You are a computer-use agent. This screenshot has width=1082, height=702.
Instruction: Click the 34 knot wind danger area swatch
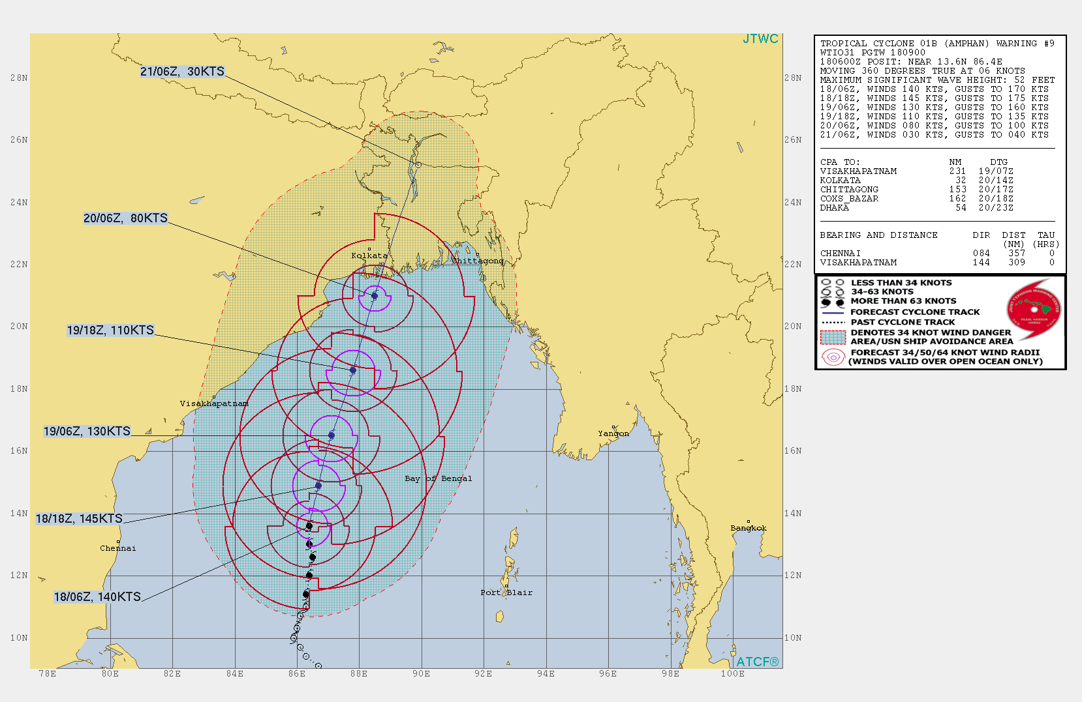pyautogui.click(x=833, y=336)
